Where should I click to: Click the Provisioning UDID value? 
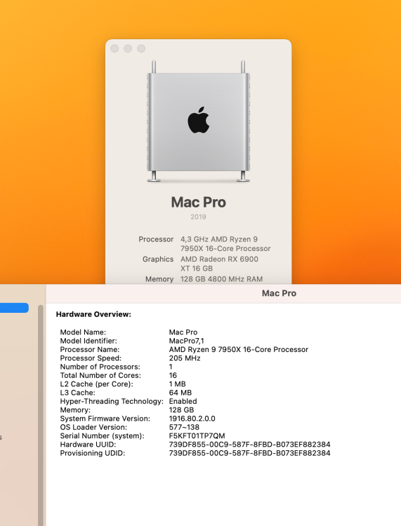pos(249,453)
